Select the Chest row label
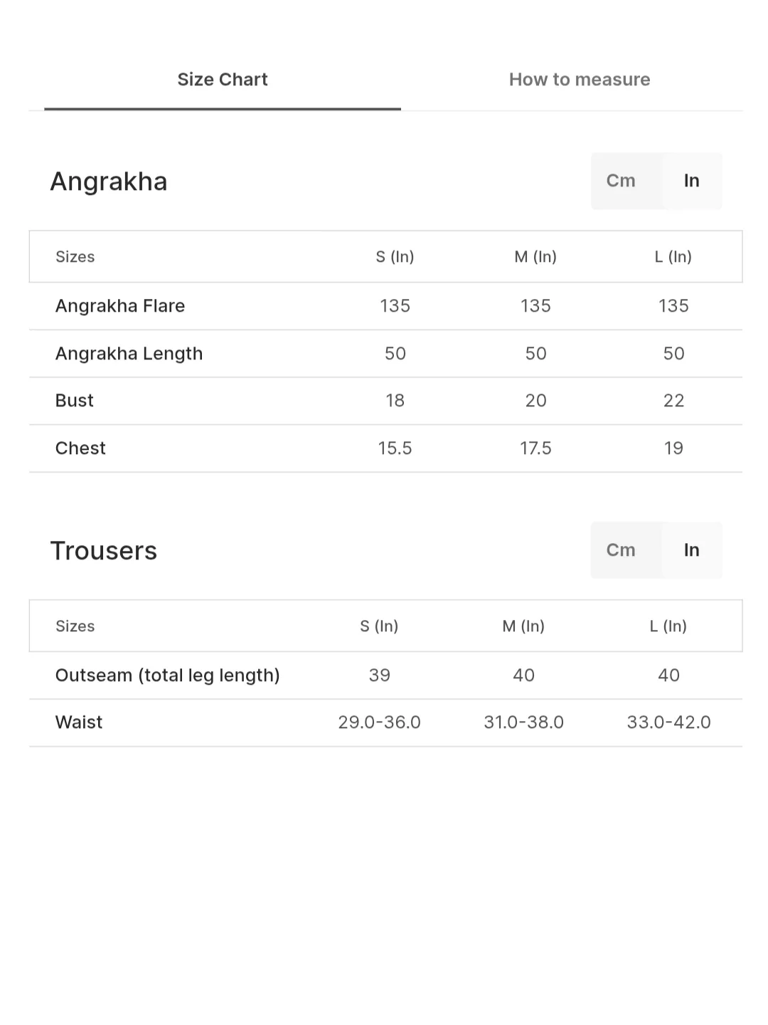Image resolution: width=768 pixels, height=1025 pixels. (x=80, y=448)
